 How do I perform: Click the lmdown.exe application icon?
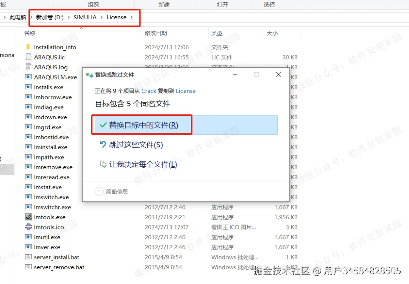coord(28,117)
